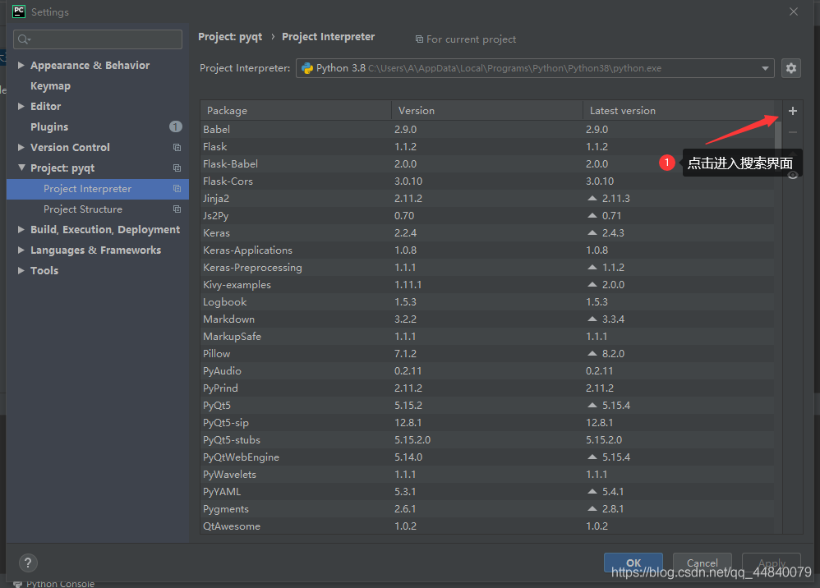This screenshot has width=820, height=588.
Task: Click into the settings search field
Action: pyautogui.click(x=103, y=39)
